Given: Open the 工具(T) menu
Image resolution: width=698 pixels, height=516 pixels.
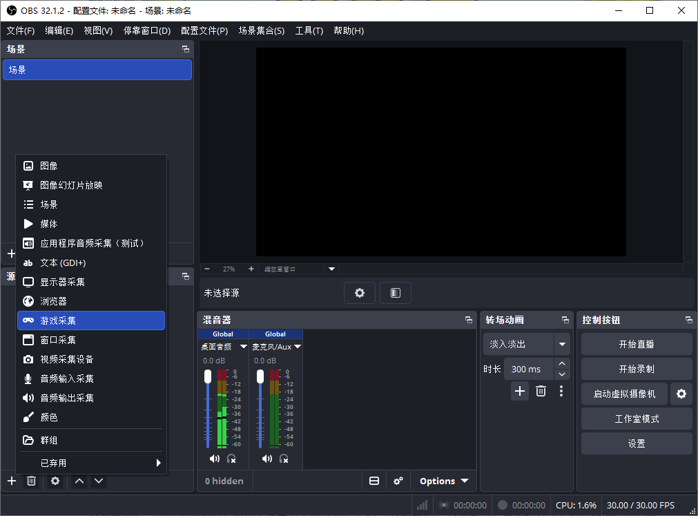Looking at the screenshot, I should [x=309, y=30].
